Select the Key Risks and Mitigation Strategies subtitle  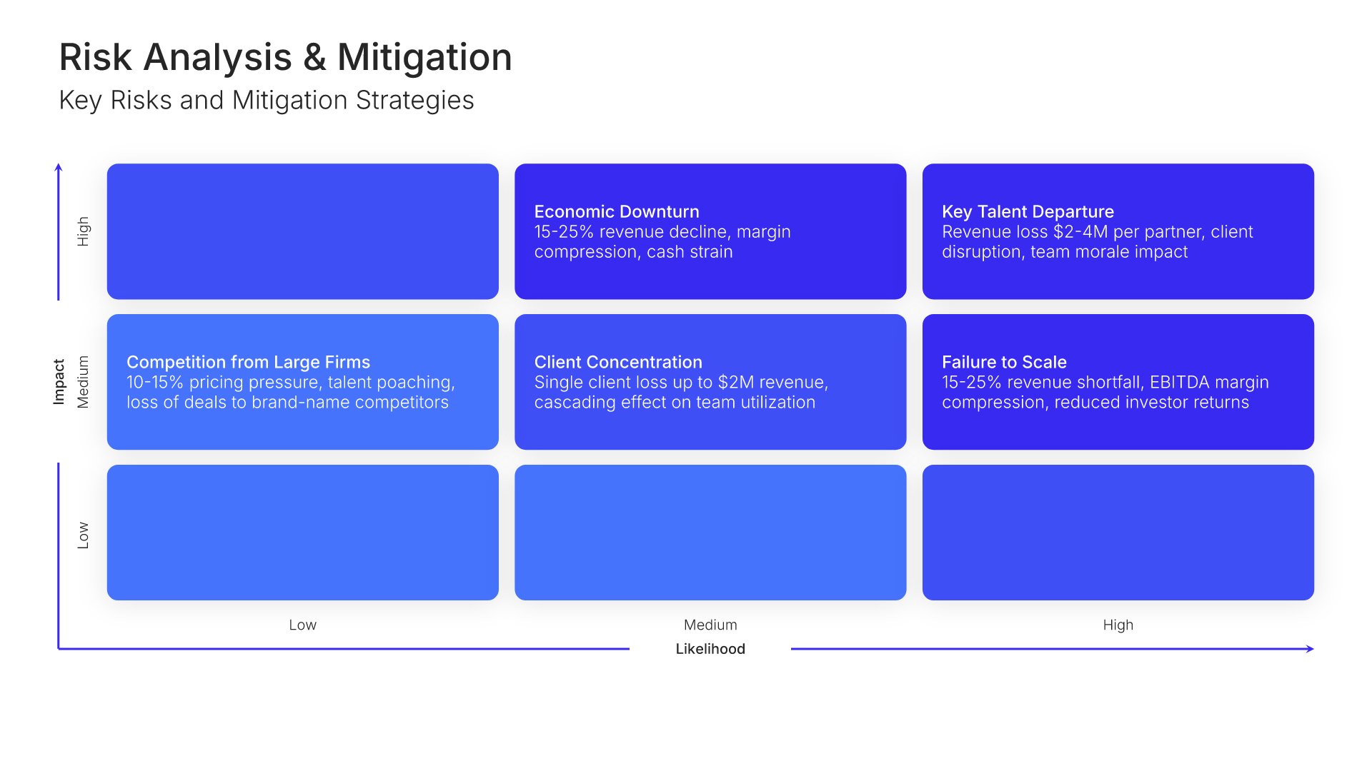[x=266, y=101]
